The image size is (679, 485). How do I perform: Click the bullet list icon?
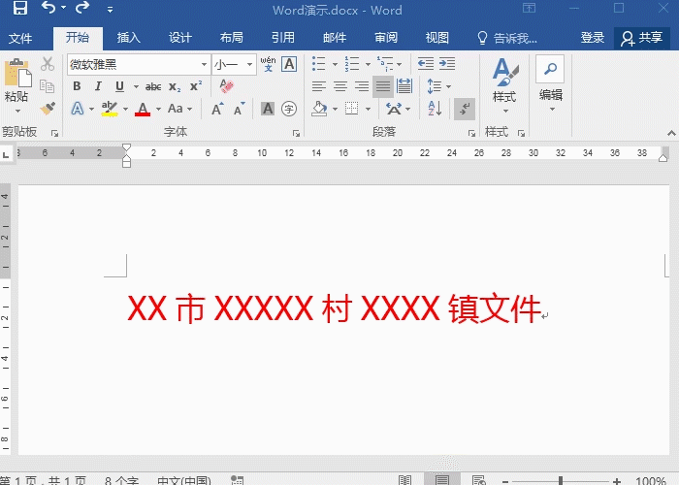coord(319,64)
